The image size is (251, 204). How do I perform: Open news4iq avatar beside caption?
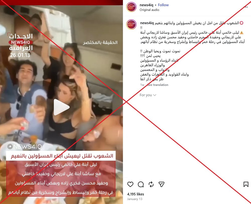click(x=131, y=25)
